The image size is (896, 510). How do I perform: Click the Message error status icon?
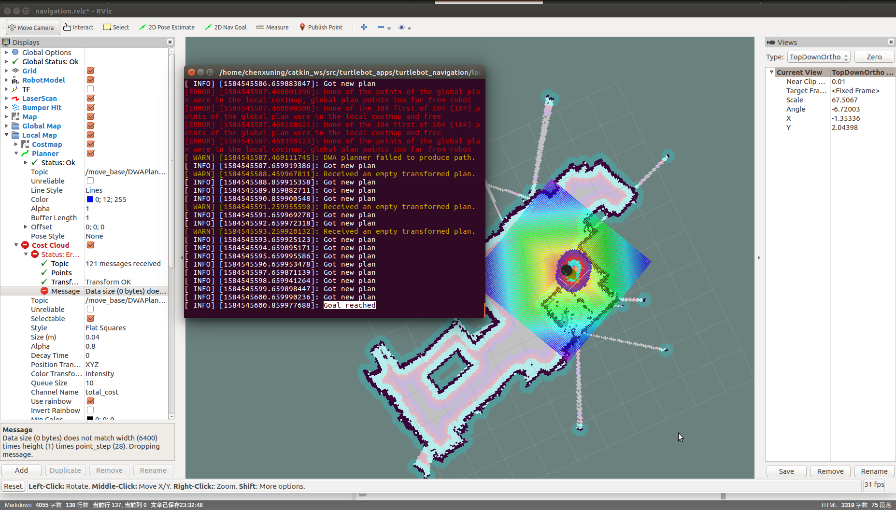pos(44,291)
